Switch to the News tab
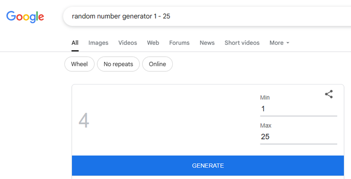This screenshot has width=351, height=179. 207,43
